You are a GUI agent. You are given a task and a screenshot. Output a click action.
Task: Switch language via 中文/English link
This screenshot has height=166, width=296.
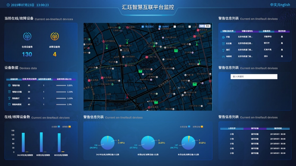coord(280,5)
